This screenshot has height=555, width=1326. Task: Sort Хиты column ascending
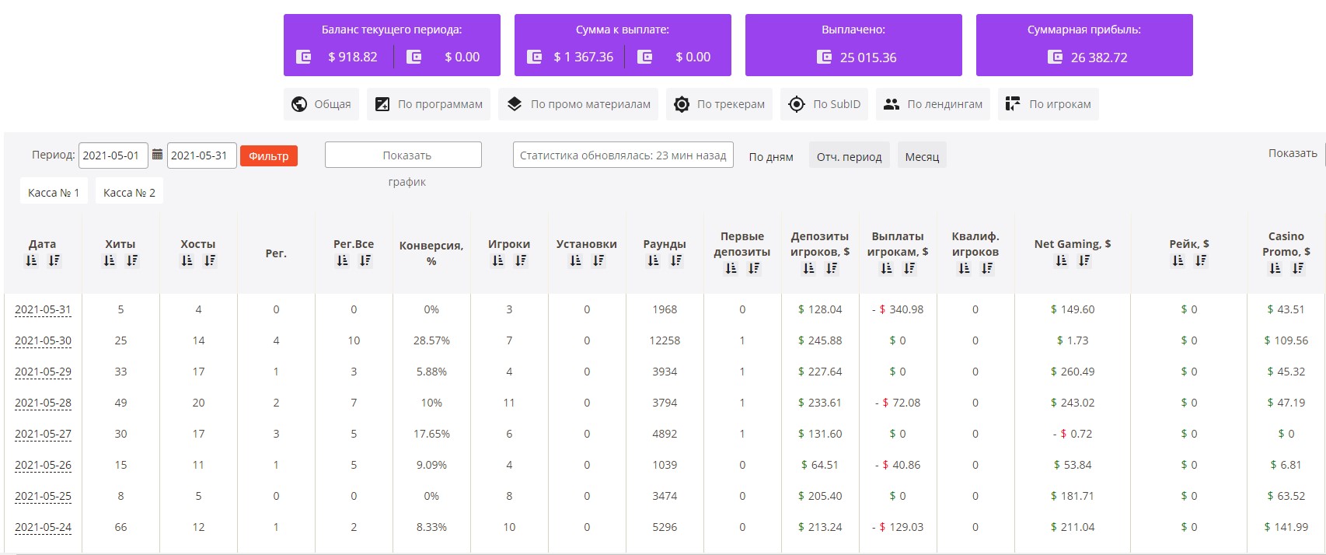click(109, 260)
